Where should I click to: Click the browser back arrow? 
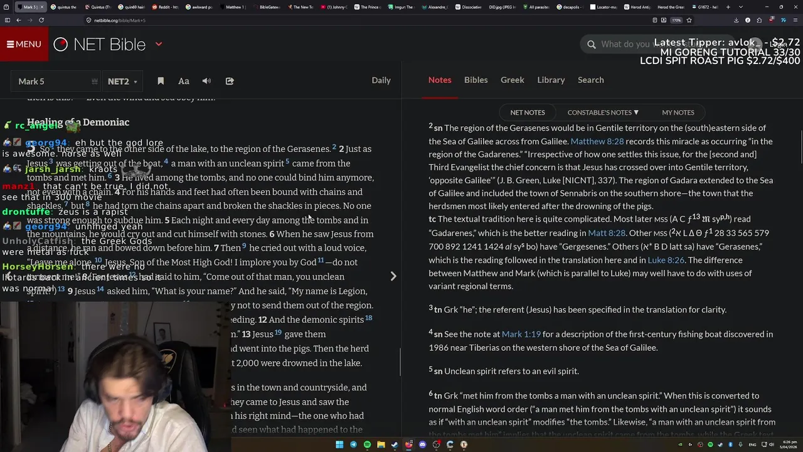pyautogui.click(x=18, y=20)
